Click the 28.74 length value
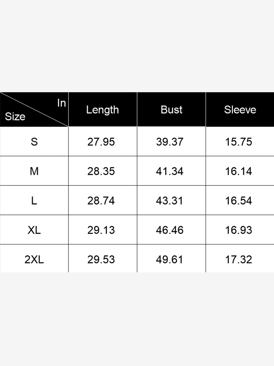274x366 pixels. [101, 201]
